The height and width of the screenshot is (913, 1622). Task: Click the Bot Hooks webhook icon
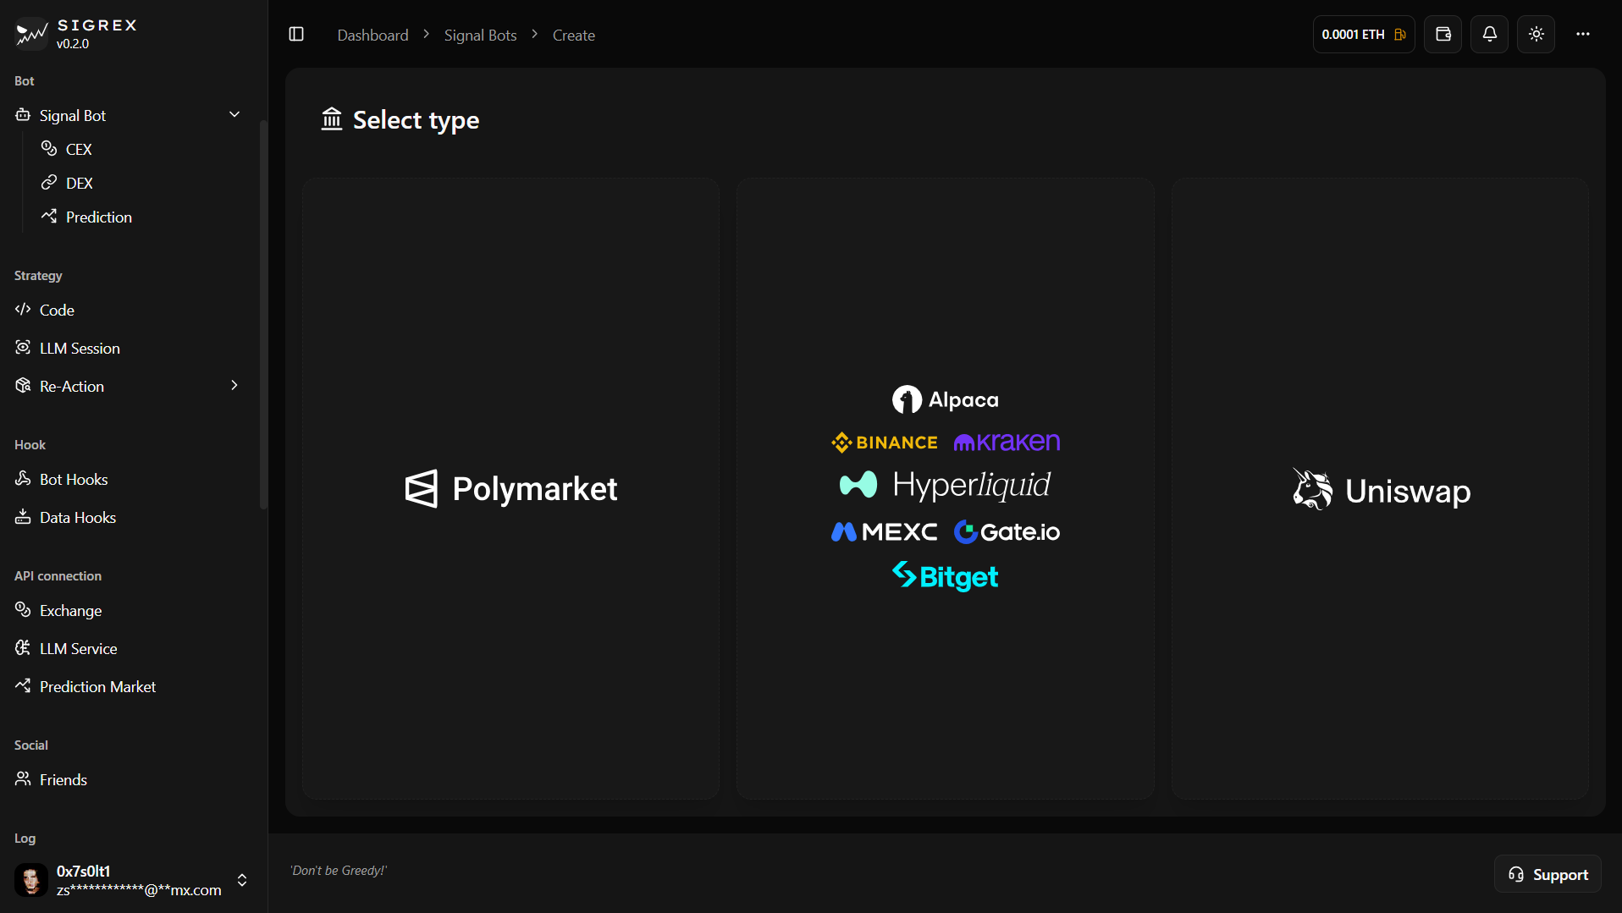point(23,479)
